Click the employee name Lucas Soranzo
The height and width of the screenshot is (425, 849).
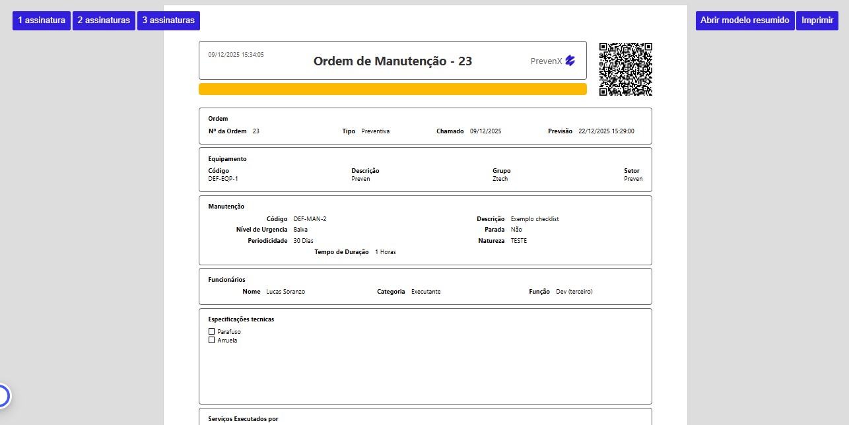coord(285,292)
